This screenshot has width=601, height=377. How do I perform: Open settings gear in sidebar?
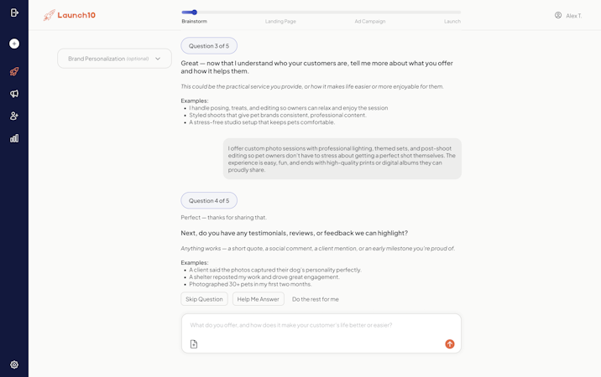click(14, 365)
